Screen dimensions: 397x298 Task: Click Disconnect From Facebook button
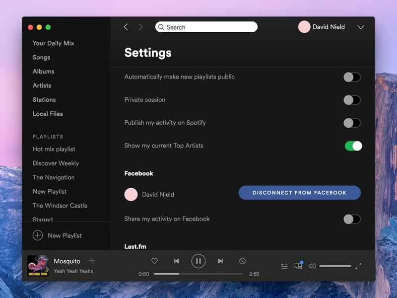tap(299, 193)
